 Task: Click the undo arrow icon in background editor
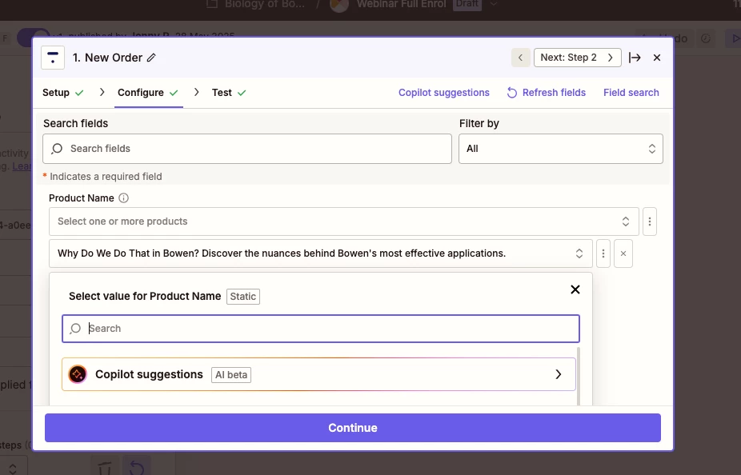[x=137, y=466]
